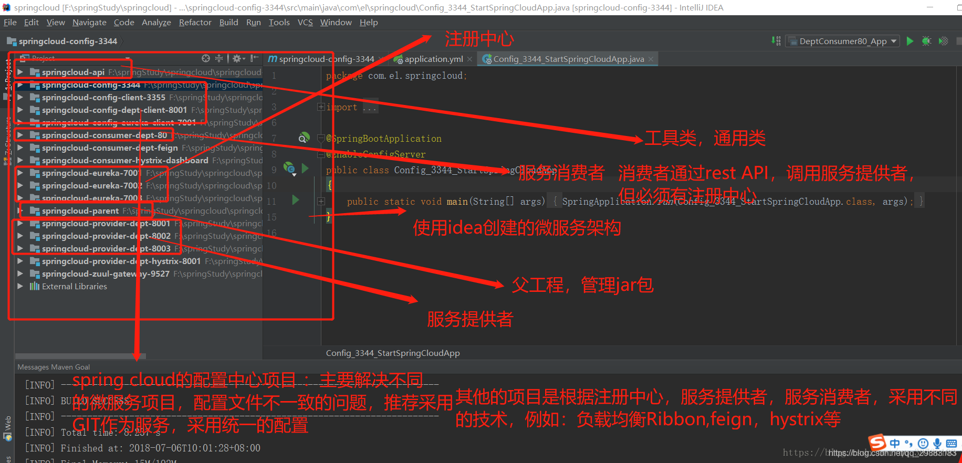Expand springcloud-consumer-dept-feign module arrow
The height and width of the screenshot is (463, 962).
coord(20,148)
